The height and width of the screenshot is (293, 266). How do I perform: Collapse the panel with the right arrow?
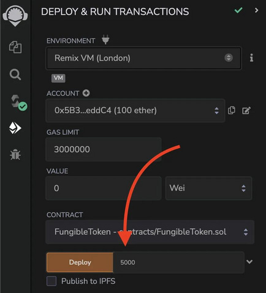[x=256, y=10]
